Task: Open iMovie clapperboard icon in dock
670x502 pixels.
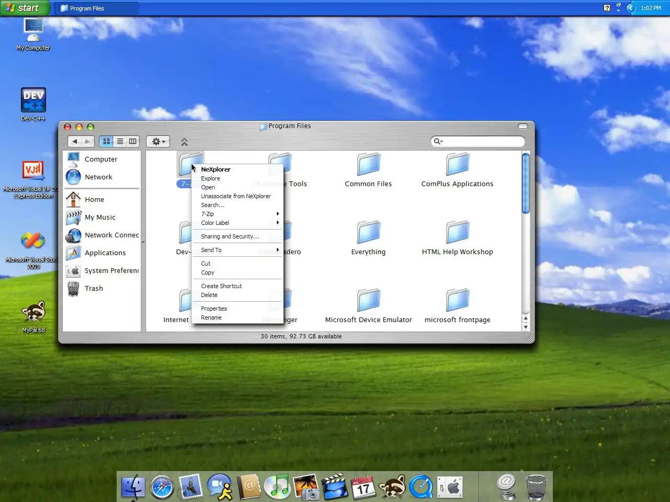Action: [x=335, y=487]
